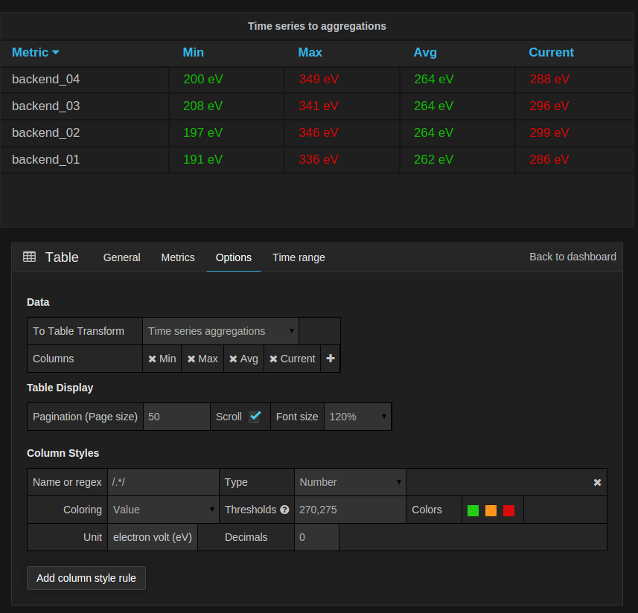Expand the Coloring Value dropdown
This screenshot has width=638, height=613.
(163, 510)
